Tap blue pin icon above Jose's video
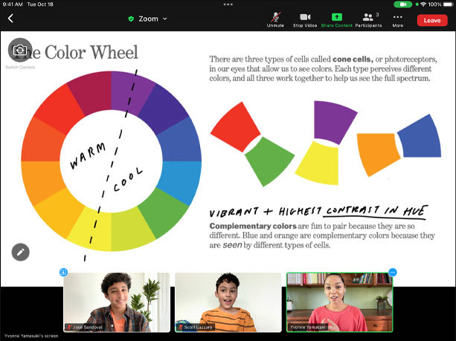This screenshot has height=341, width=456. tap(64, 273)
